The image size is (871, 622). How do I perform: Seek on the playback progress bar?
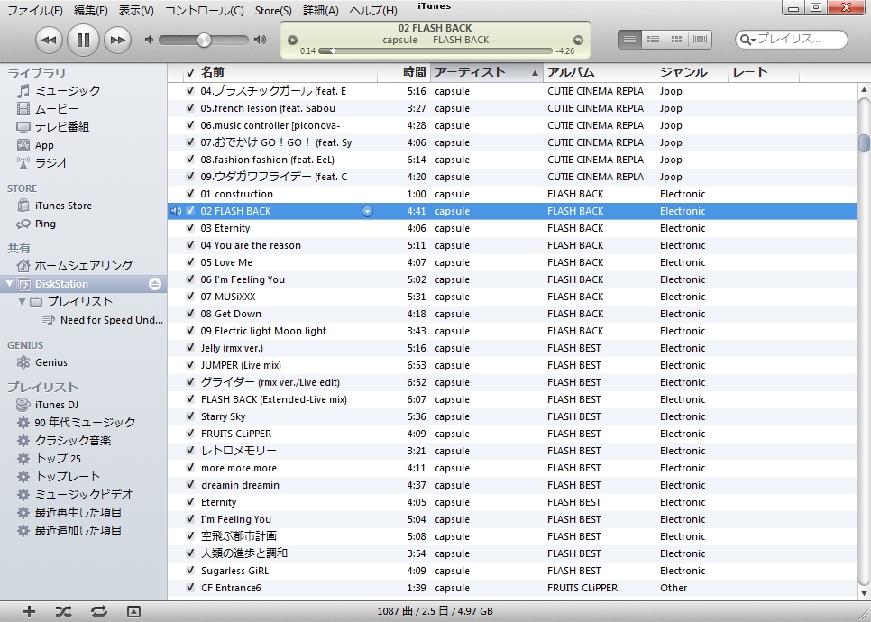click(435, 51)
